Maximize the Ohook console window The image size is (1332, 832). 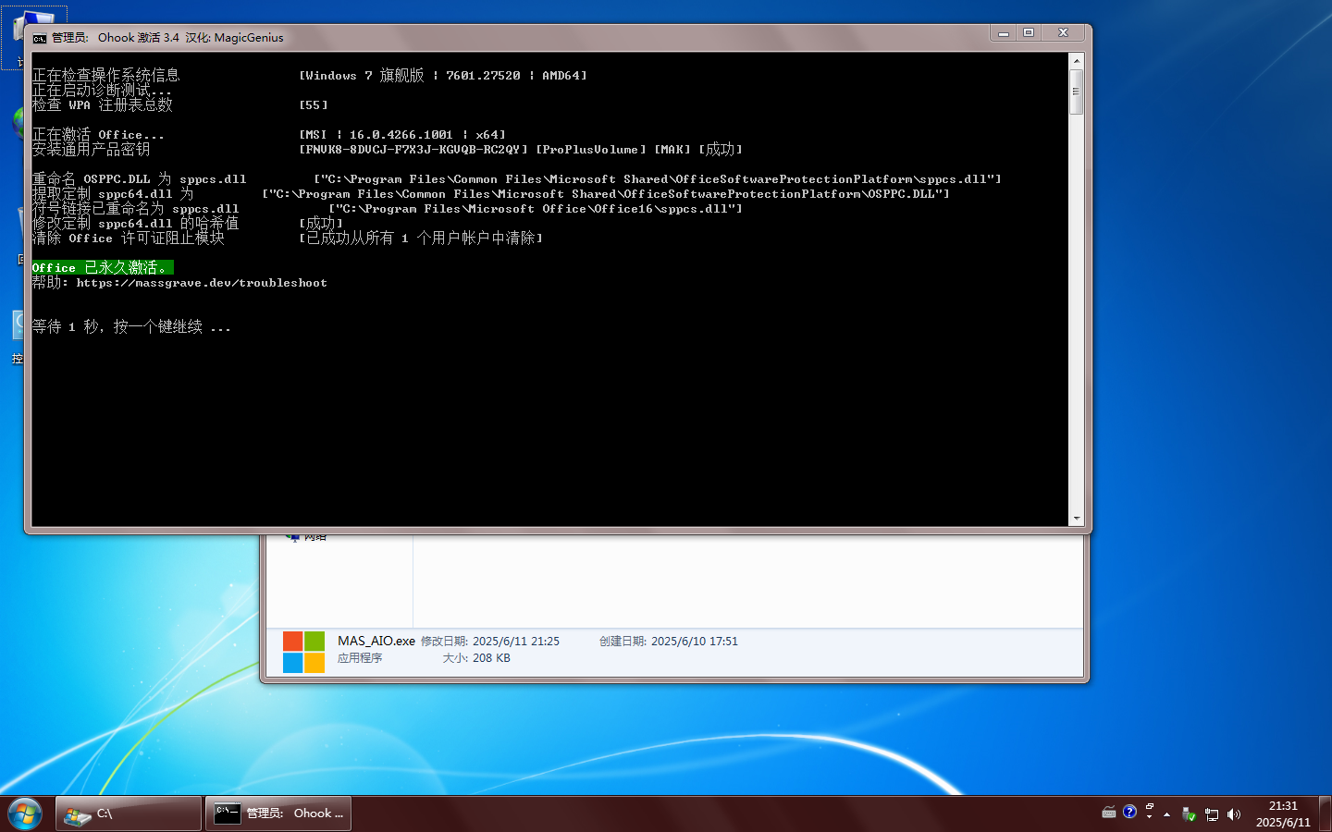pyautogui.click(x=1029, y=32)
